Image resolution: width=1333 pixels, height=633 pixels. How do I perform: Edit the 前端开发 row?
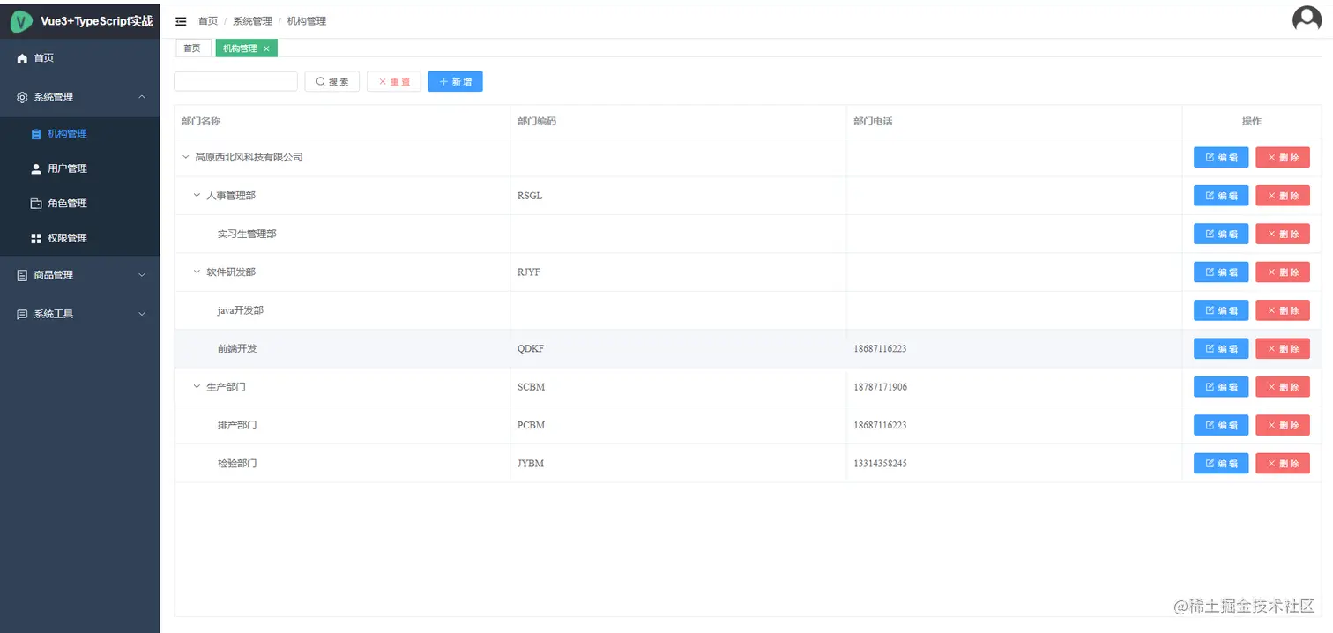[x=1221, y=348]
